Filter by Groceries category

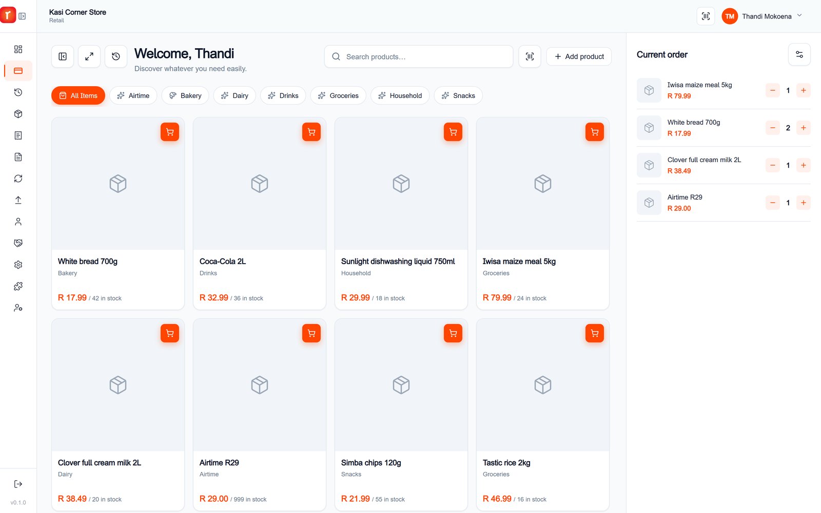pyautogui.click(x=338, y=95)
